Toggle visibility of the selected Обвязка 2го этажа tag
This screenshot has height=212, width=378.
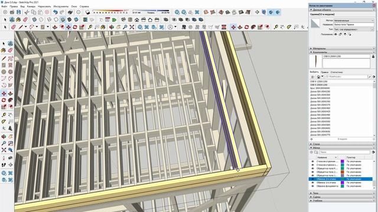[x=312, y=179]
